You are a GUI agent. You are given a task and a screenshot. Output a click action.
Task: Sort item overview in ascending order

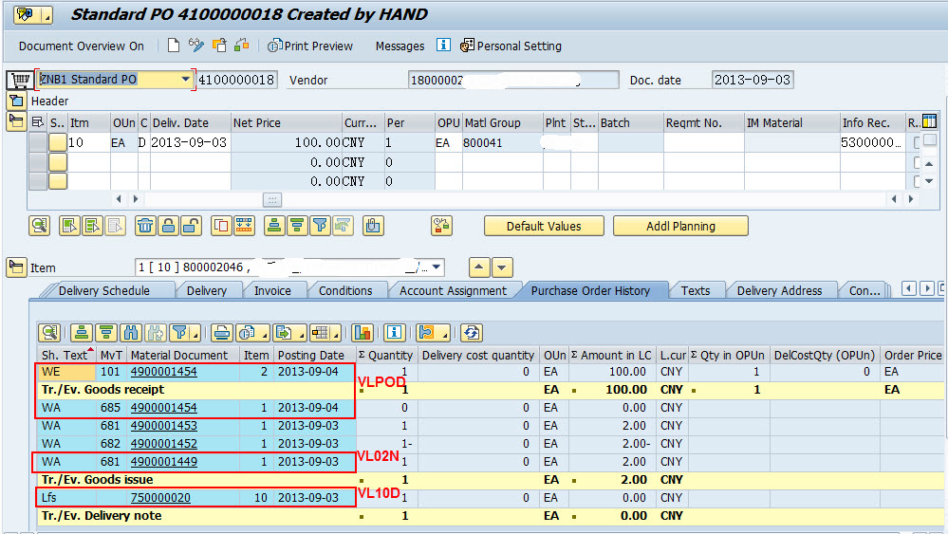tap(274, 226)
